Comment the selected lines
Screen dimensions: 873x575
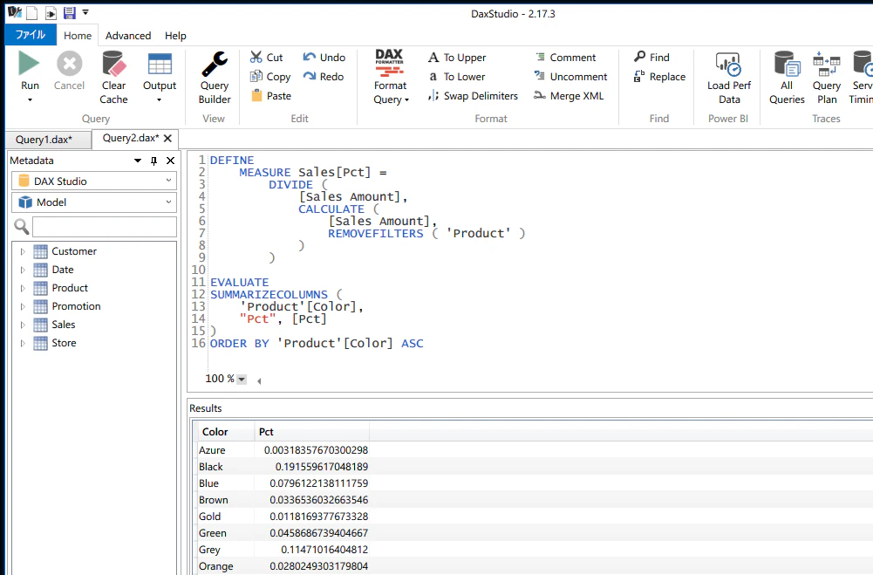pos(565,58)
